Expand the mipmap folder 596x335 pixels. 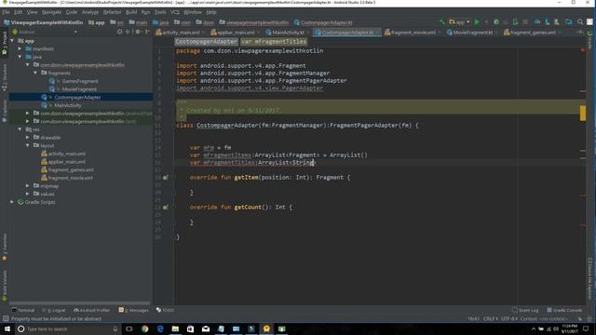click(27, 186)
